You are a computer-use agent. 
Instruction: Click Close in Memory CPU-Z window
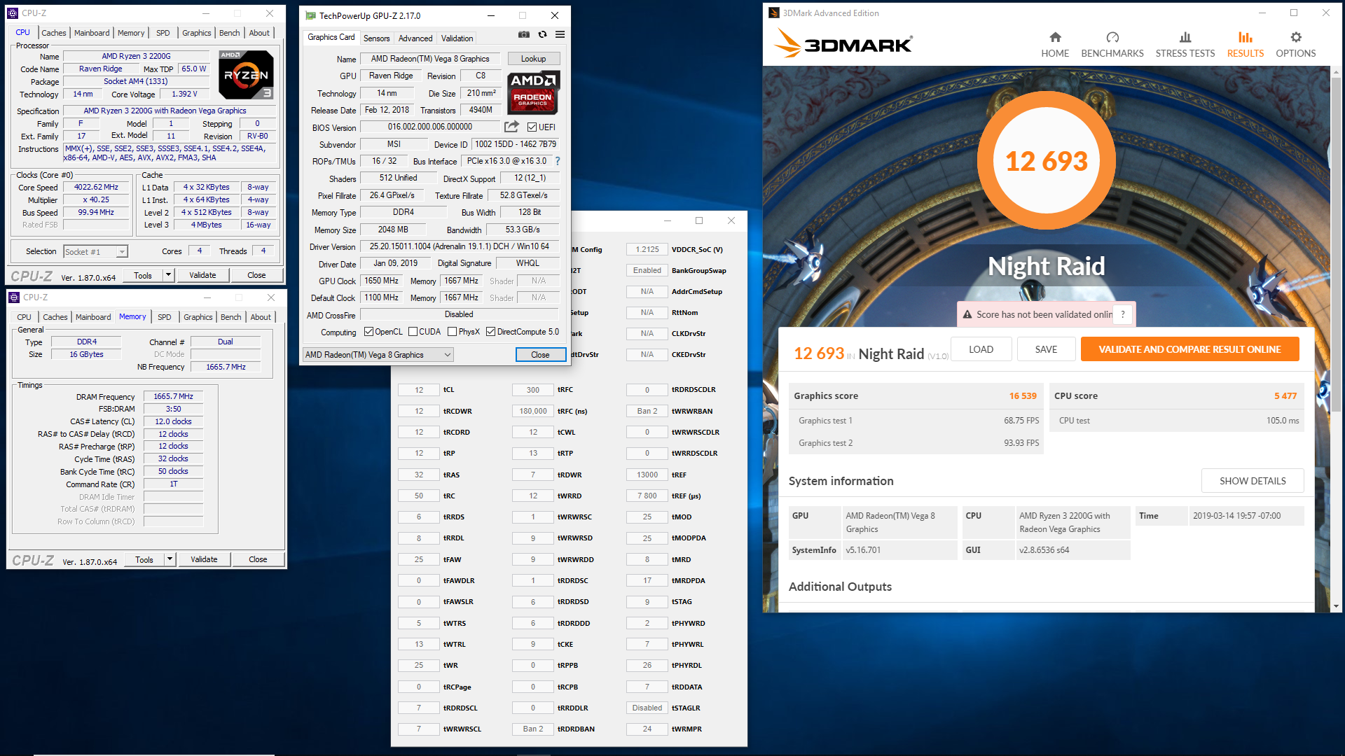point(258,559)
